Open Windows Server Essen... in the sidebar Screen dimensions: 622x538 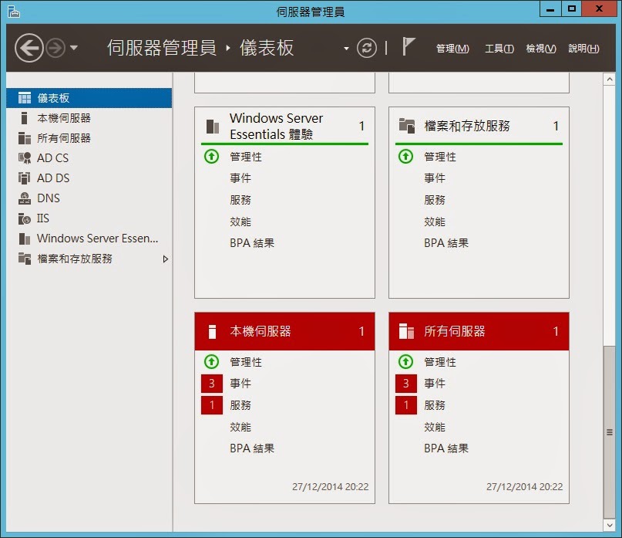click(89, 239)
